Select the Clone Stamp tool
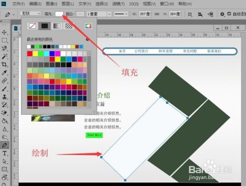 (x=4, y=96)
